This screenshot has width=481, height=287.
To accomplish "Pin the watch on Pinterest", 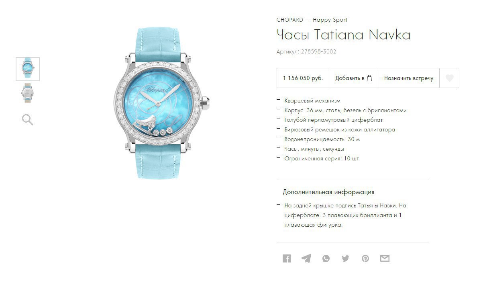I will pyautogui.click(x=365, y=258).
